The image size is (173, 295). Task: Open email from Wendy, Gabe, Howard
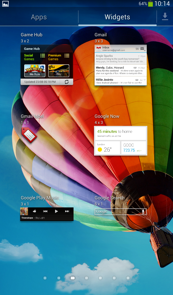point(121,70)
